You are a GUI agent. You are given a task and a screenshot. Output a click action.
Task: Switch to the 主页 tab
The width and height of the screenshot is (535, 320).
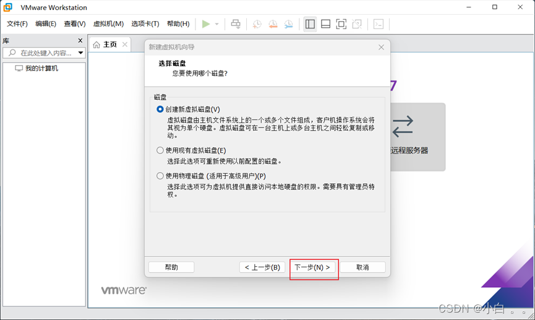pos(110,45)
